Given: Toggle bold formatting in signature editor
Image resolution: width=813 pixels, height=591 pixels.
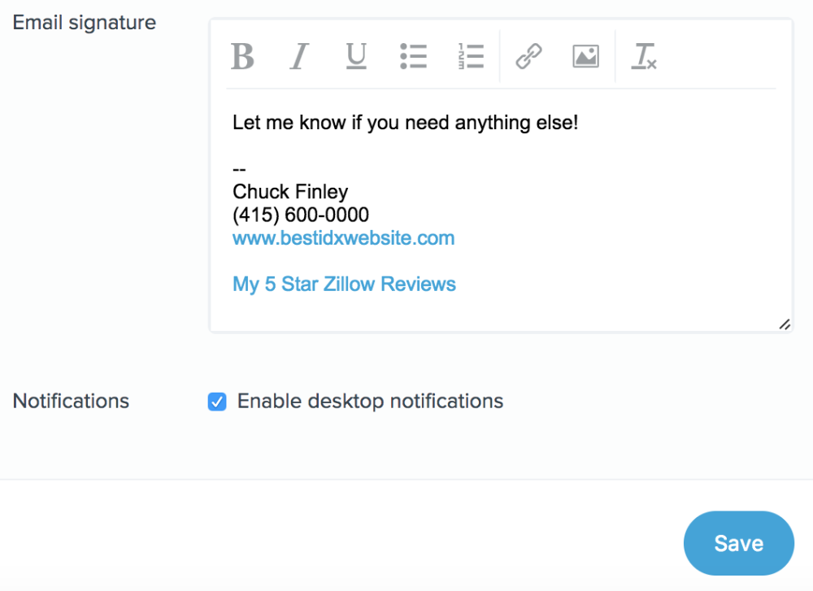Looking at the screenshot, I should pyautogui.click(x=242, y=57).
